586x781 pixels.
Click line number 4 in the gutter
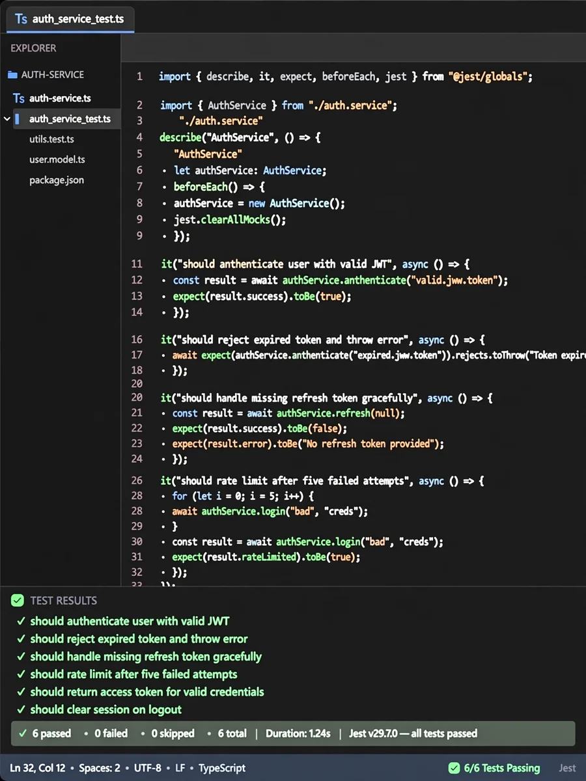pyautogui.click(x=139, y=137)
